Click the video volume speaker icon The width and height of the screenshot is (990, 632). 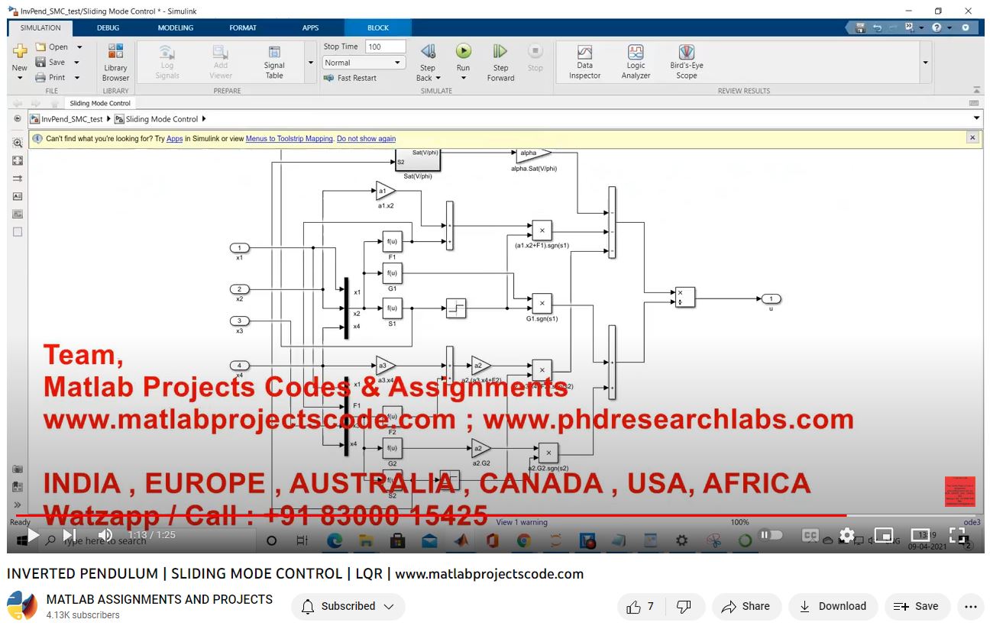(x=105, y=535)
